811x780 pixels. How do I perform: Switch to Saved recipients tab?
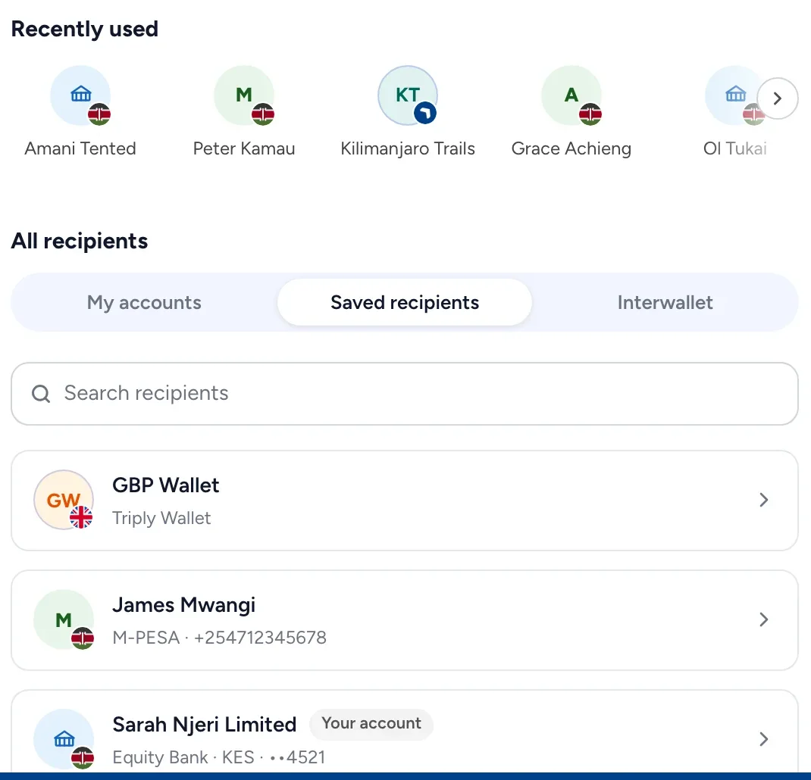pos(405,302)
